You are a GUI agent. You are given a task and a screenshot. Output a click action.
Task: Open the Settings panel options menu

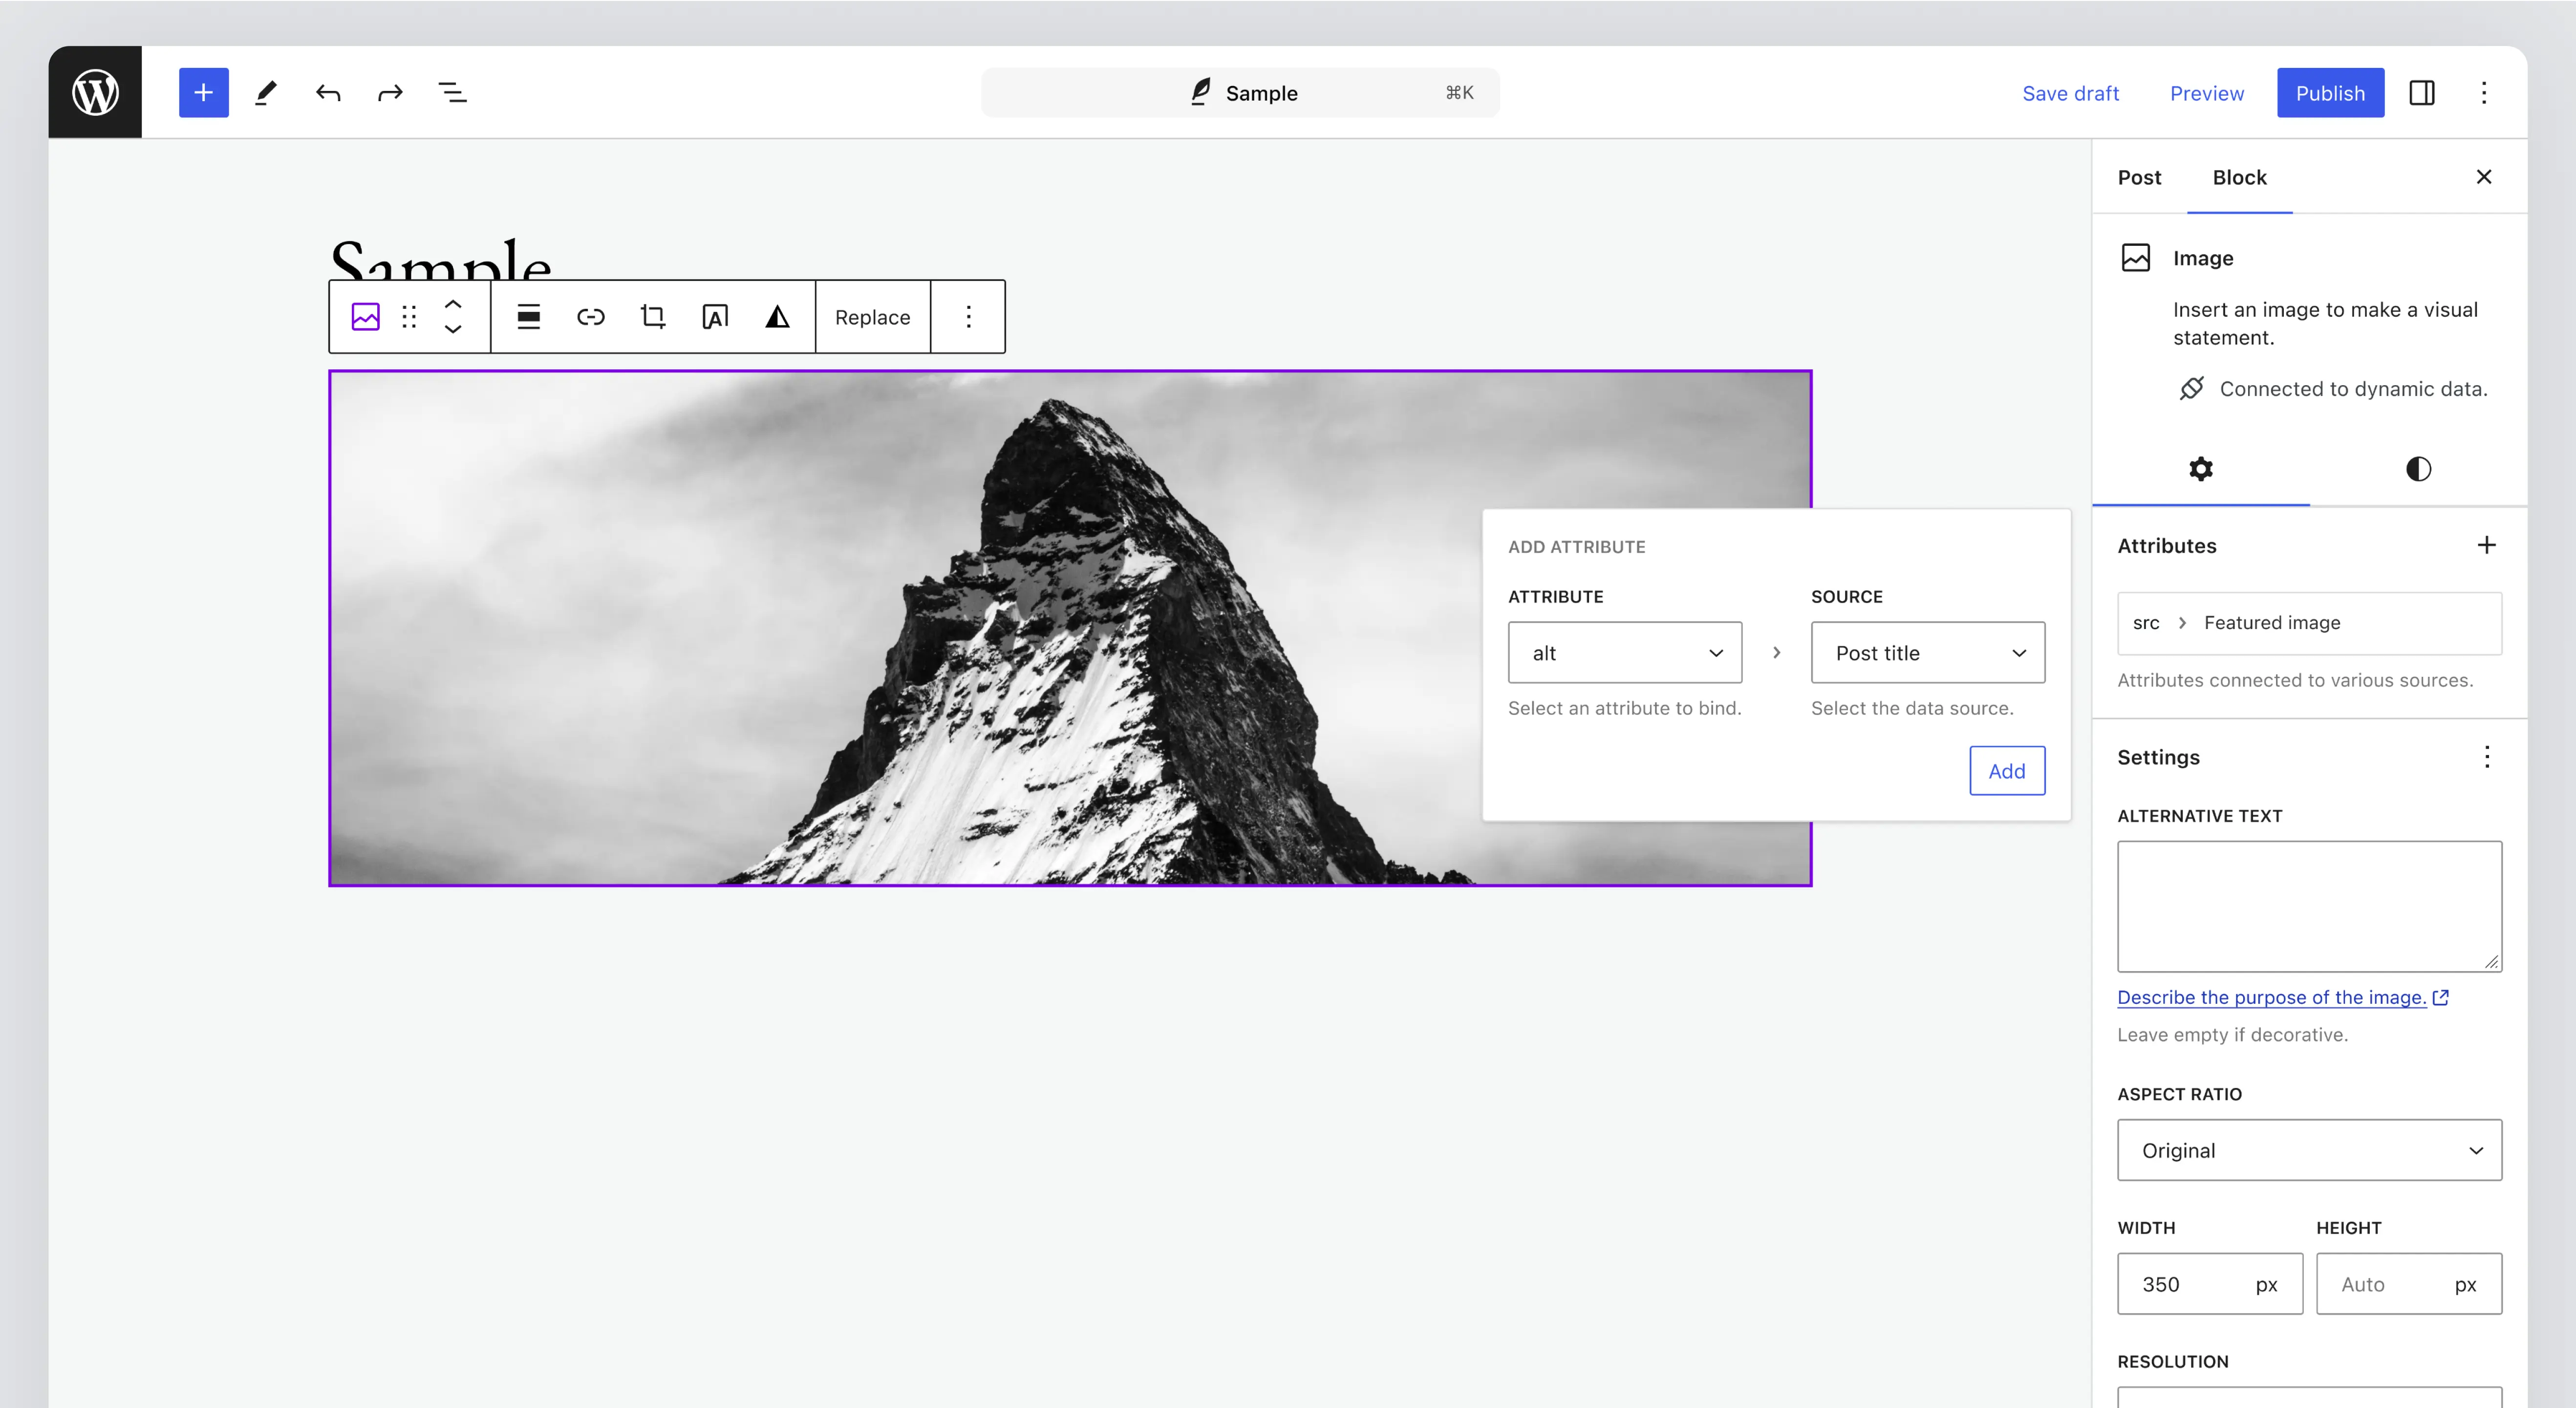[2486, 757]
